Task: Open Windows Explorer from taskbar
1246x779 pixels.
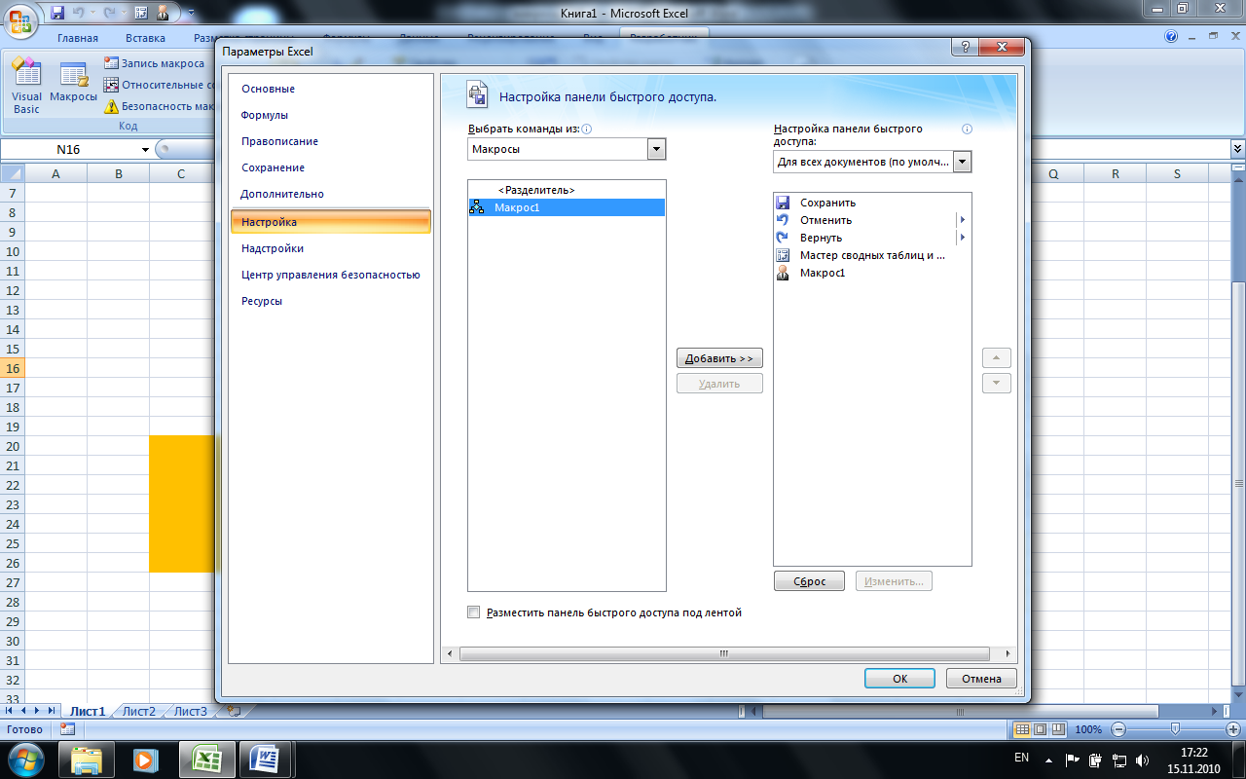Action: (87, 759)
